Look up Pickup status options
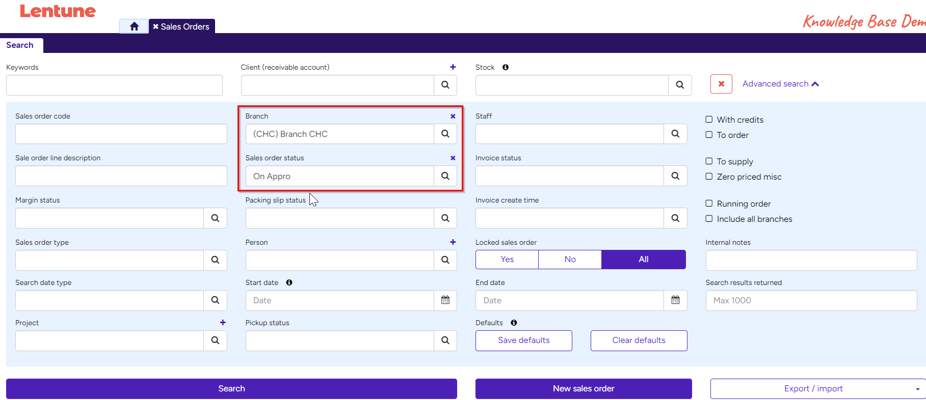This screenshot has width=926, height=400. tap(445, 340)
